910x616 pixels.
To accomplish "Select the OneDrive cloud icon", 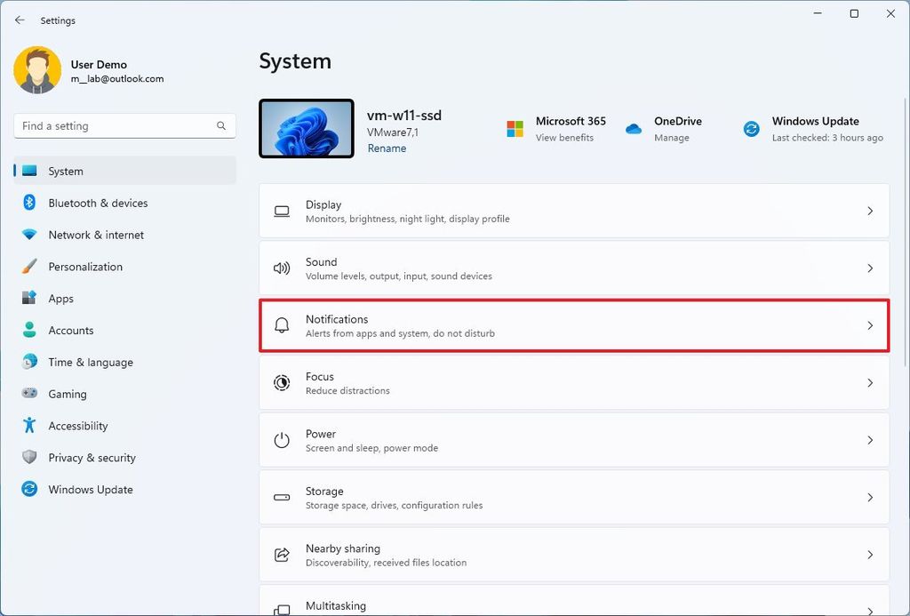I will [x=633, y=129].
